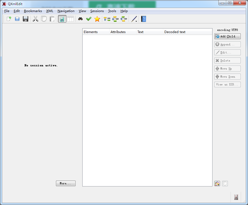The image size is (248, 205).
Task: Click the encoding:UTF8 label
Action: 228,30
